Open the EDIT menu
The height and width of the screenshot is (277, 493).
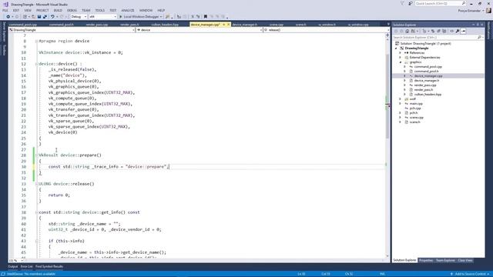click(16, 10)
